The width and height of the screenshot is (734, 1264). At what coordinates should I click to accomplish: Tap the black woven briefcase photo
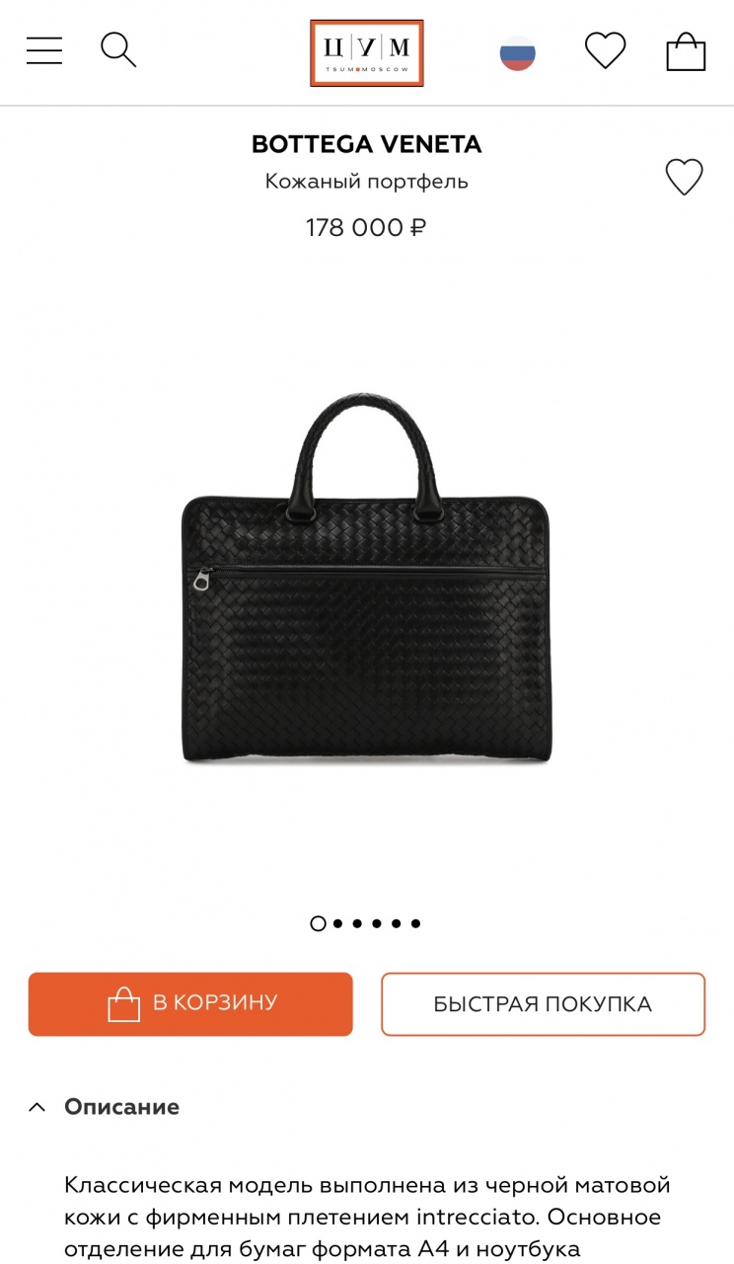(366, 578)
